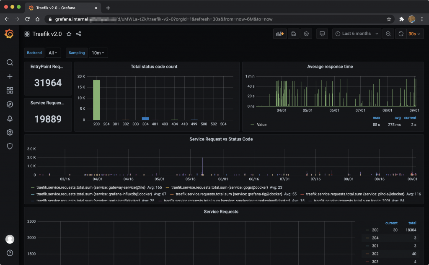
Task: Click the Grafana logo home icon
Action: tap(9, 34)
